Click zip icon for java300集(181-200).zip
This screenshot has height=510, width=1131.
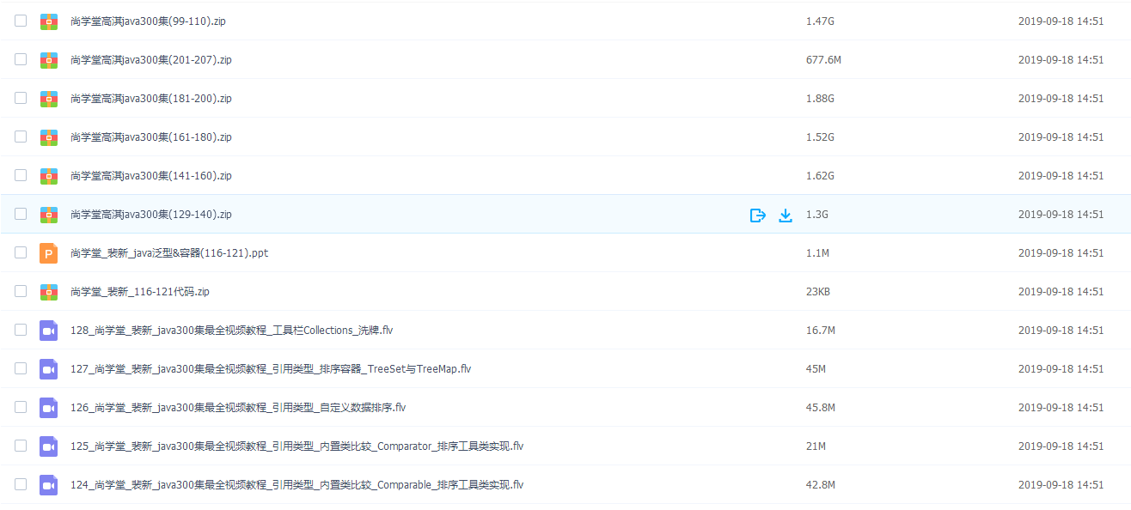tap(49, 99)
